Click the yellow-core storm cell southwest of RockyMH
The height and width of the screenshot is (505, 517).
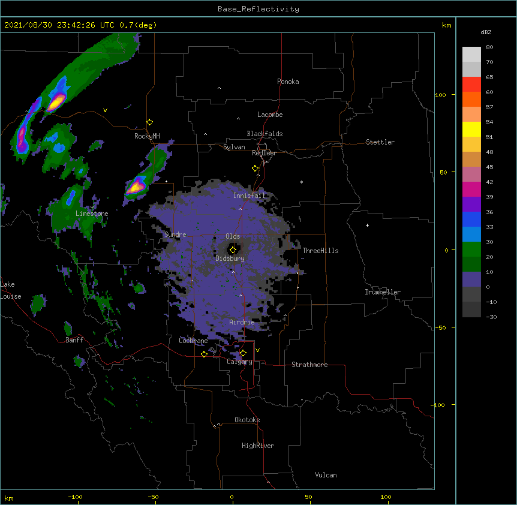pos(136,187)
